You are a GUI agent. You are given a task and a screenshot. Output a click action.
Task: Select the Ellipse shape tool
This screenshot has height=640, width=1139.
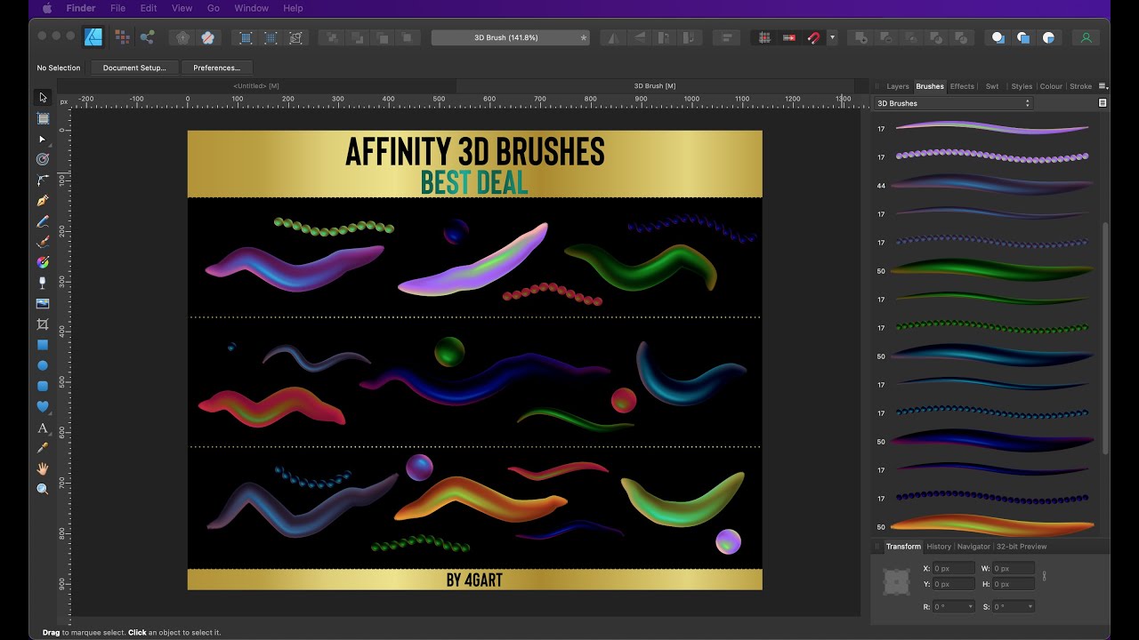click(x=43, y=365)
